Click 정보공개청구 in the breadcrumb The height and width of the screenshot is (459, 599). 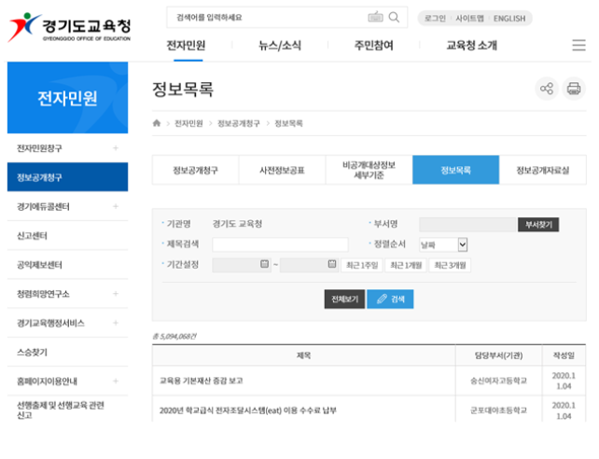239,123
